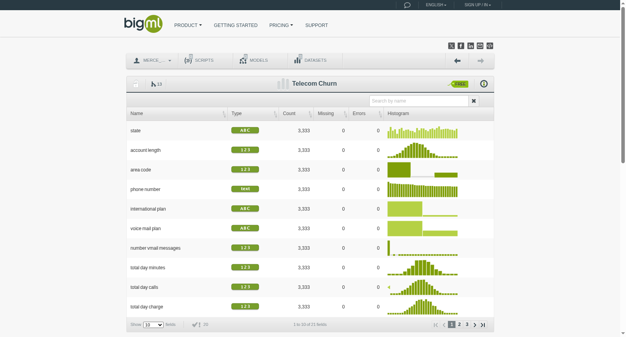626x337 pixels.
Task: Click the ABC type badge for voice mail plan
Action: point(245,228)
